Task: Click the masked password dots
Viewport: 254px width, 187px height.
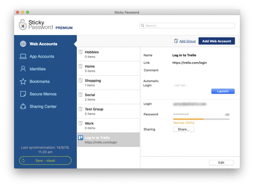Action: tap(181, 114)
